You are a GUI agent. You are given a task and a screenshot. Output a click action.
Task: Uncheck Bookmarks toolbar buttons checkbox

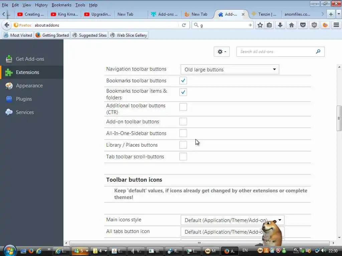pos(183,81)
